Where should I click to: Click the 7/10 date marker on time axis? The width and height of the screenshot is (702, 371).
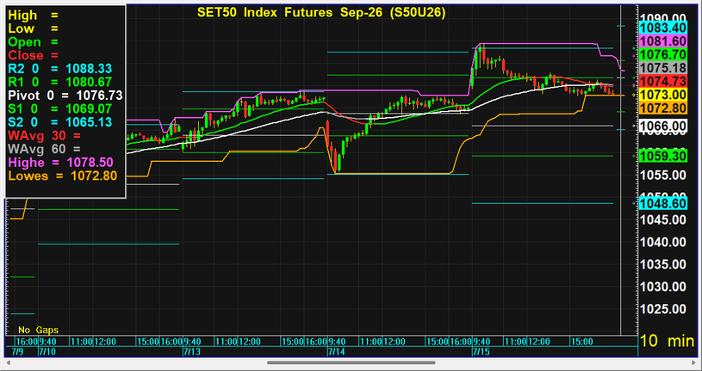pyautogui.click(x=47, y=352)
